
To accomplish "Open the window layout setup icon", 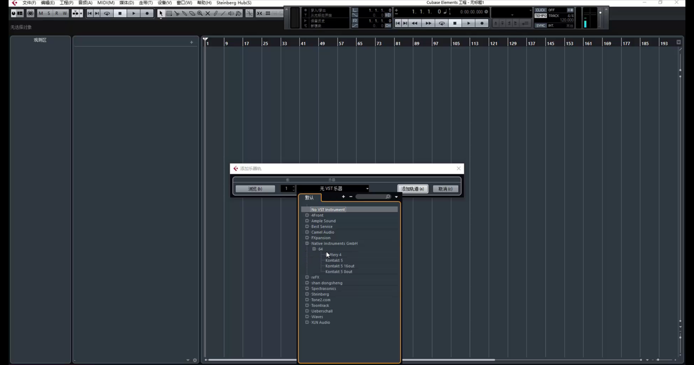I will [20, 13].
